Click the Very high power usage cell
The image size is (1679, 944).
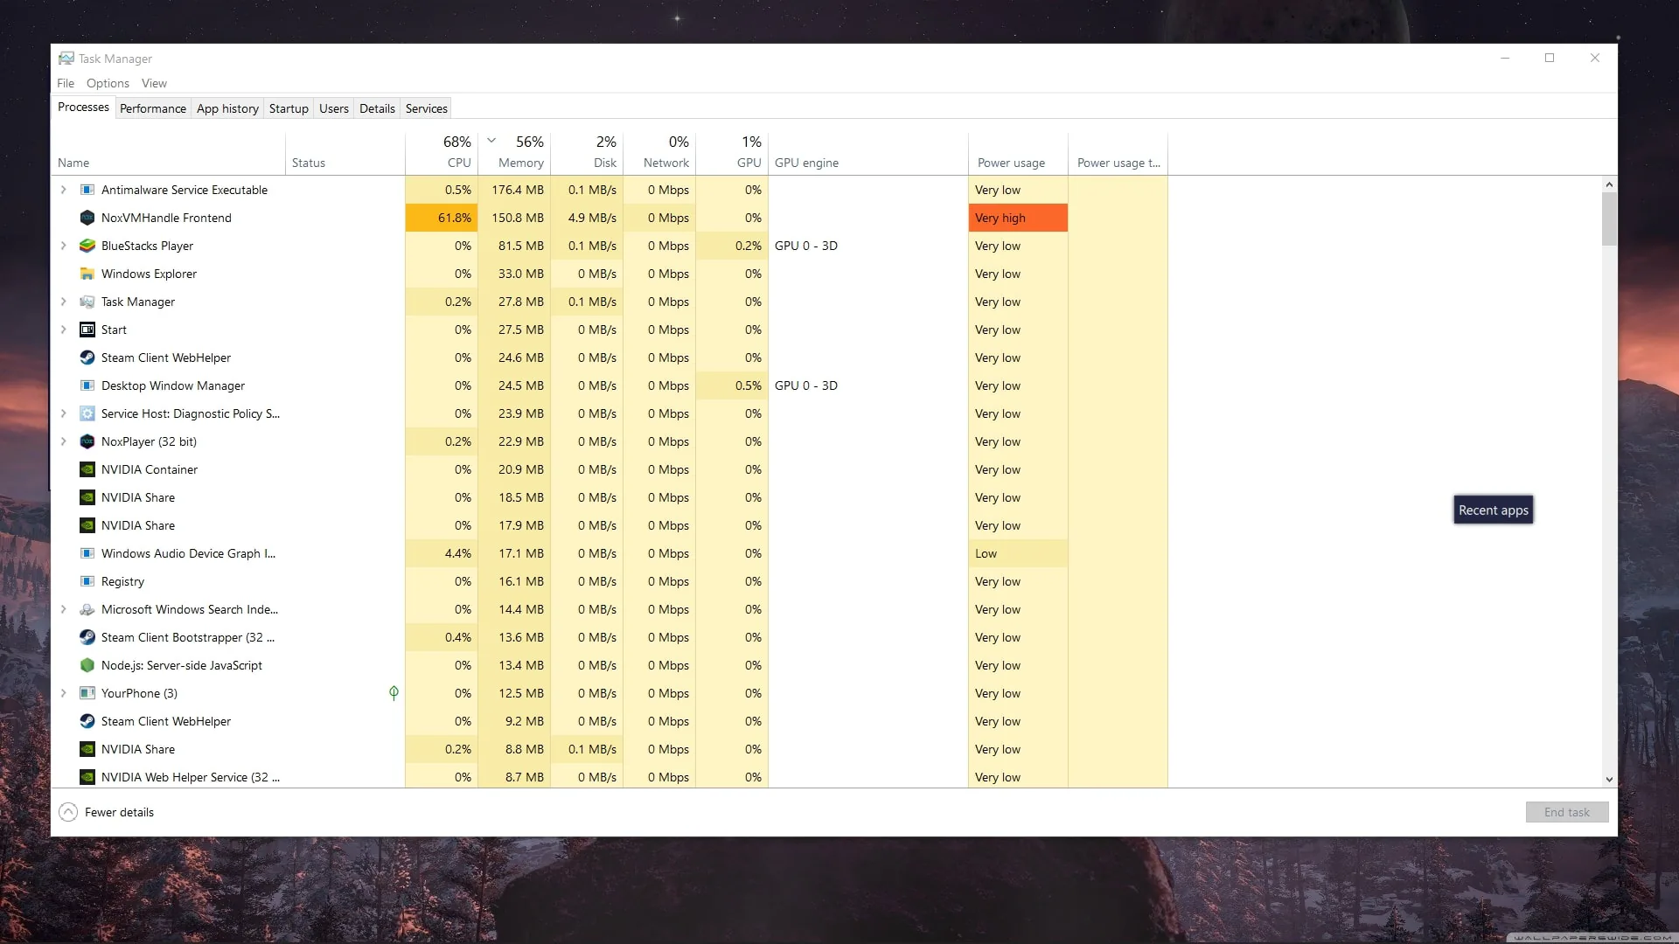tap(1018, 218)
